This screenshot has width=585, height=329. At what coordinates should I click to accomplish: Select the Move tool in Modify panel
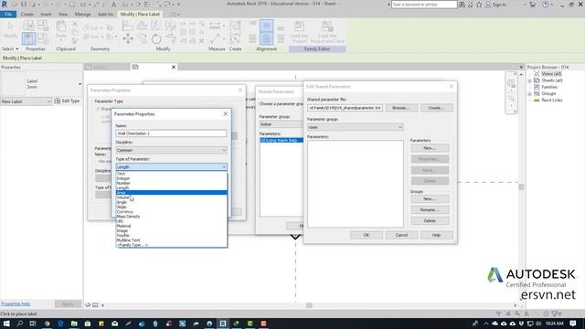(128, 38)
